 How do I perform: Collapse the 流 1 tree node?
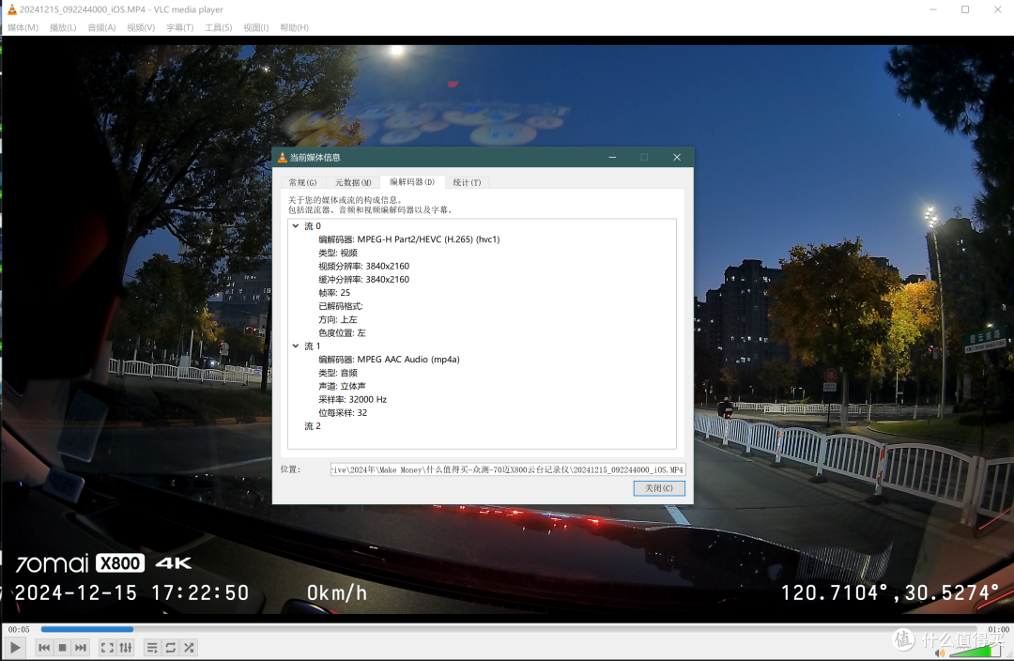point(296,346)
